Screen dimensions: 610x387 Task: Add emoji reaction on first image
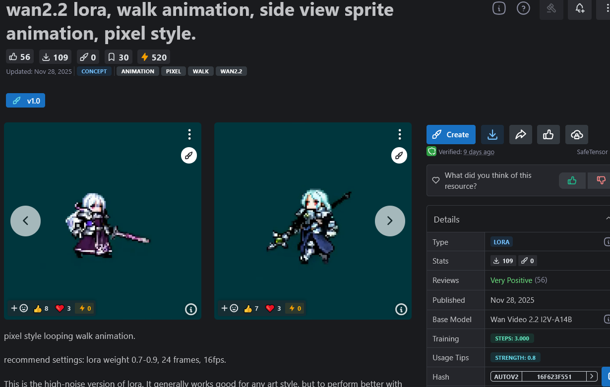19,308
